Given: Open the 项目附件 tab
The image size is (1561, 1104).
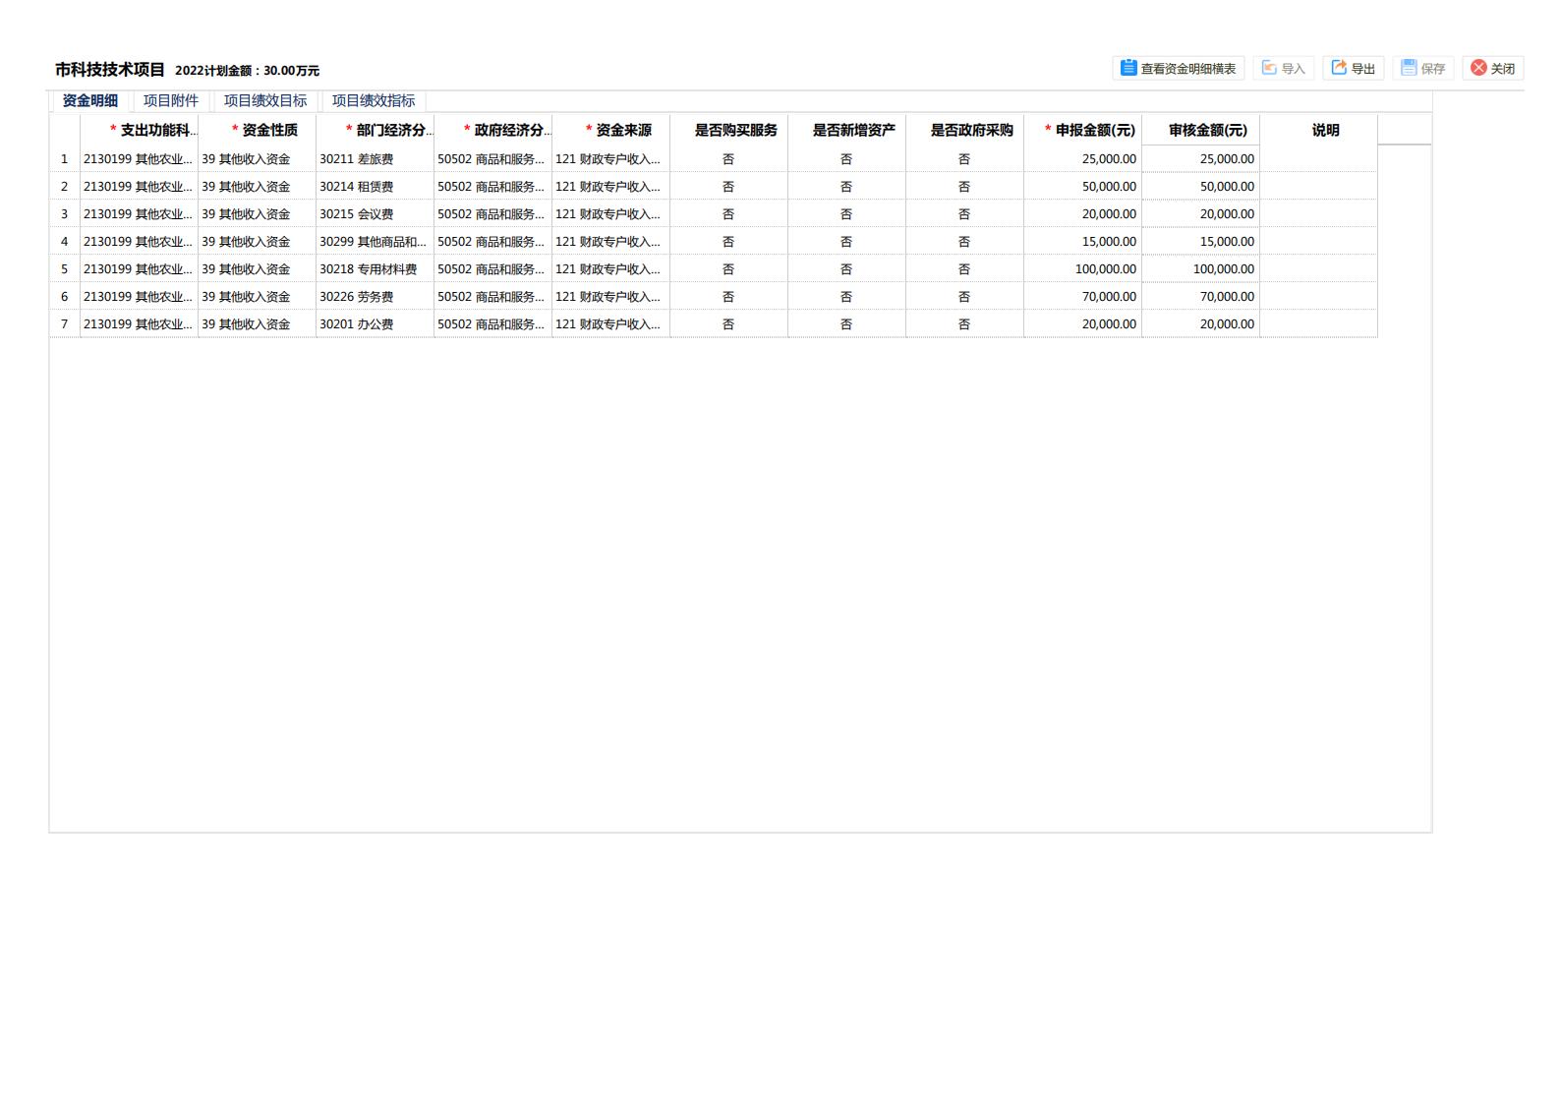Looking at the screenshot, I should (x=171, y=100).
